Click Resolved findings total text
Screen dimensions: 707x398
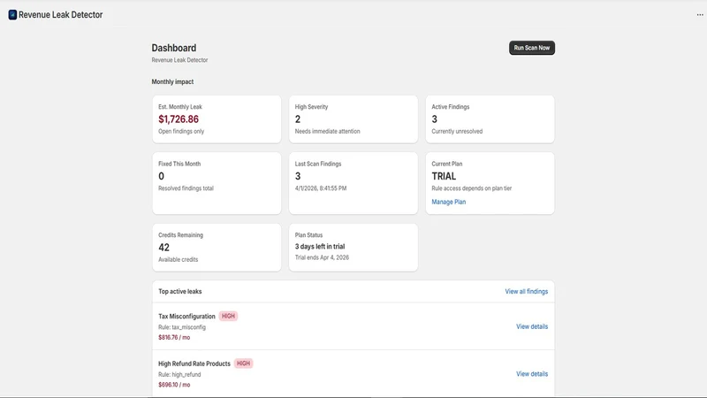pos(186,188)
